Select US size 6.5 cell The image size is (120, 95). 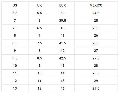[15, 13]
